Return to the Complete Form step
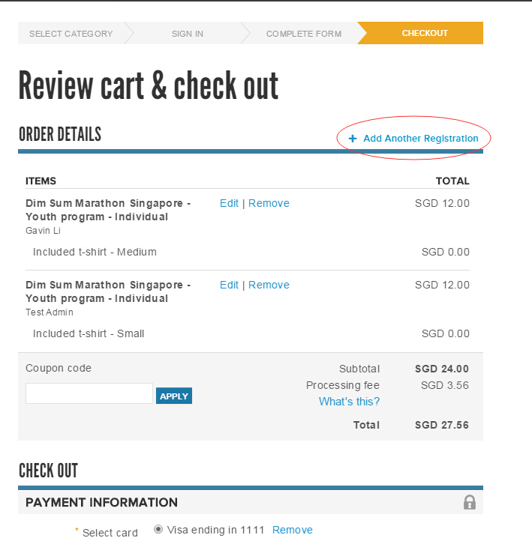 click(x=303, y=34)
